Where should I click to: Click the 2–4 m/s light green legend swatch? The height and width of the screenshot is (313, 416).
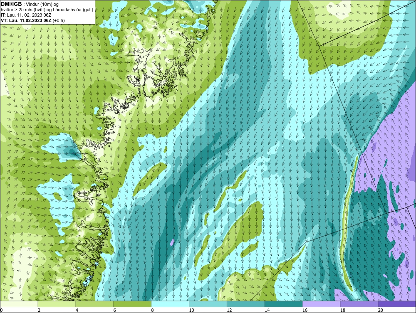point(57,304)
